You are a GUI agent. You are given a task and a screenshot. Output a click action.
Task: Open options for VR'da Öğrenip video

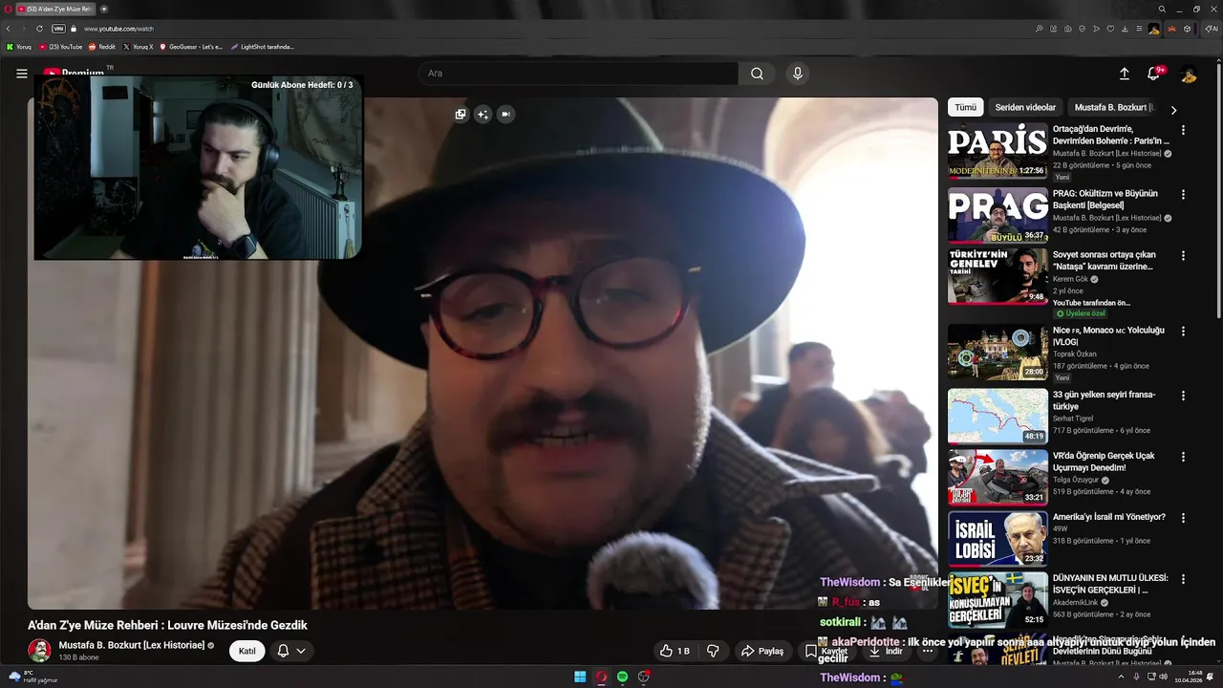tap(1183, 457)
